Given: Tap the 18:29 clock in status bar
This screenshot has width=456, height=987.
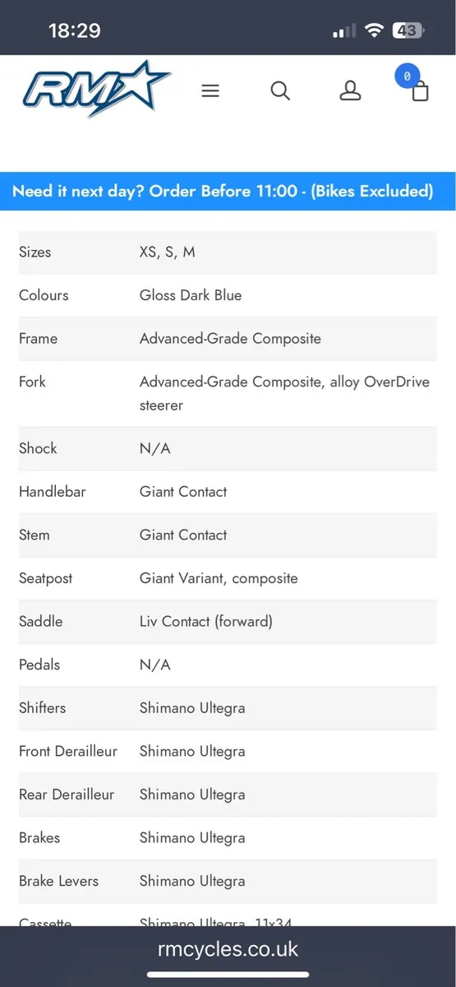Looking at the screenshot, I should tap(75, 31).
